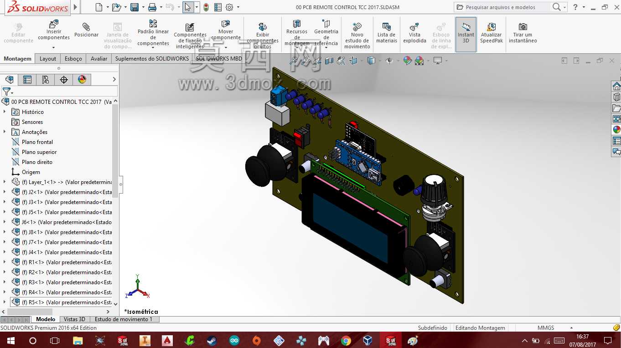This screenshot has height=348, width=621.
Task: Expand the Layer_1<1> component node
Action: point(5,182)
